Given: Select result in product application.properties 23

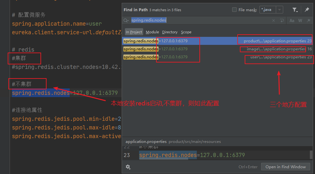Looking at the screenshot, I should click(x=217, y=41).
